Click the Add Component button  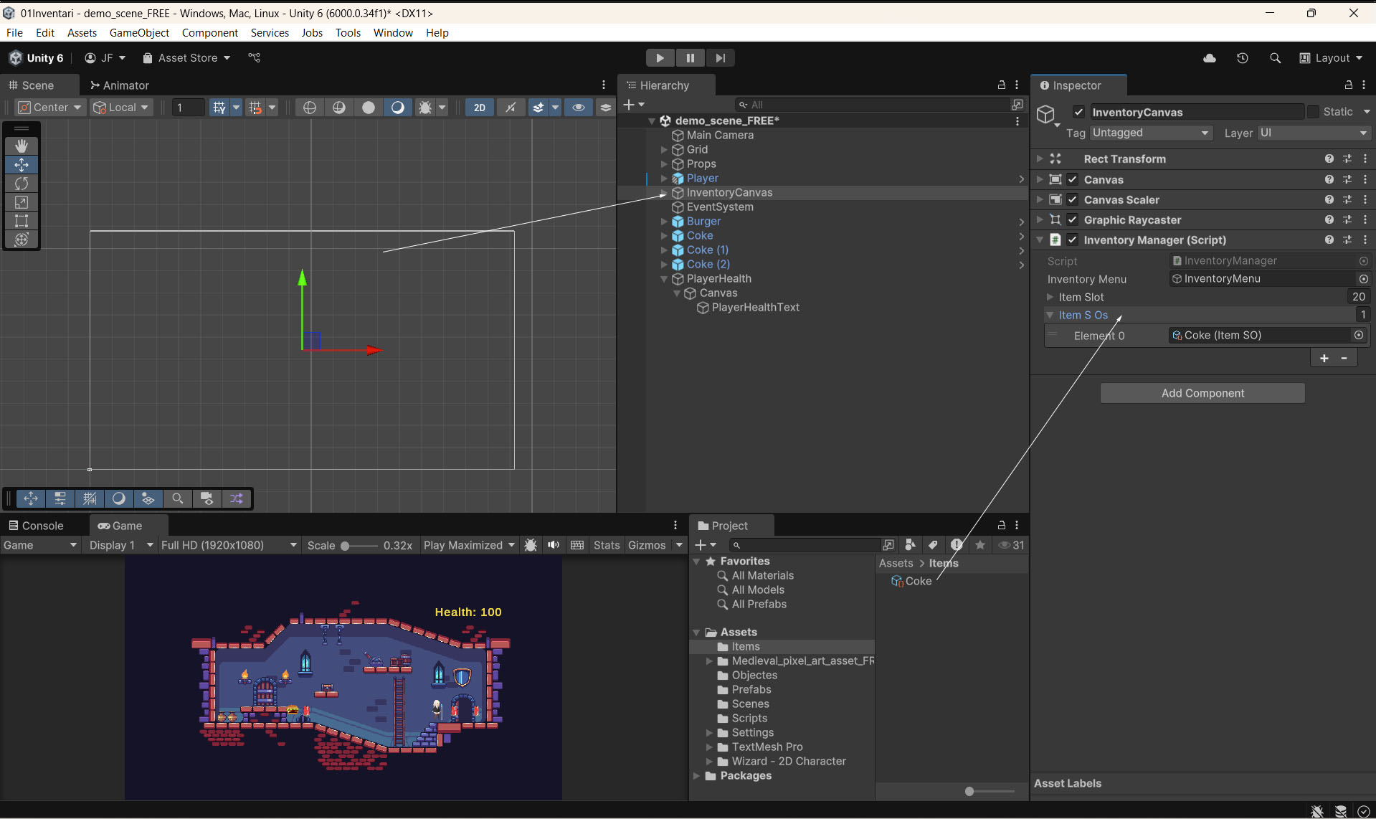(x=1202, y=393)
